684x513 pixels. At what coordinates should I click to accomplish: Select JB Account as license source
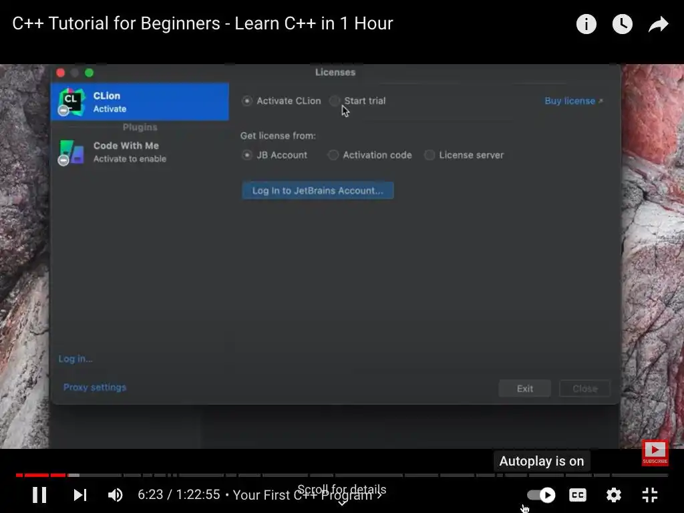point(247,155)
